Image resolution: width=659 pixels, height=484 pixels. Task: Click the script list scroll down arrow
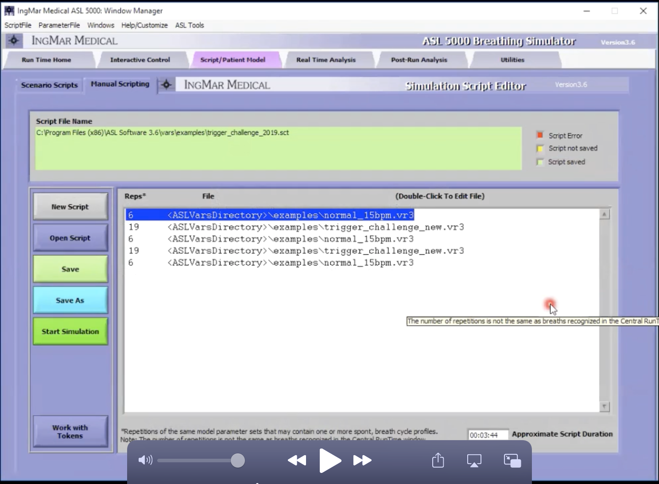(605, 406)
